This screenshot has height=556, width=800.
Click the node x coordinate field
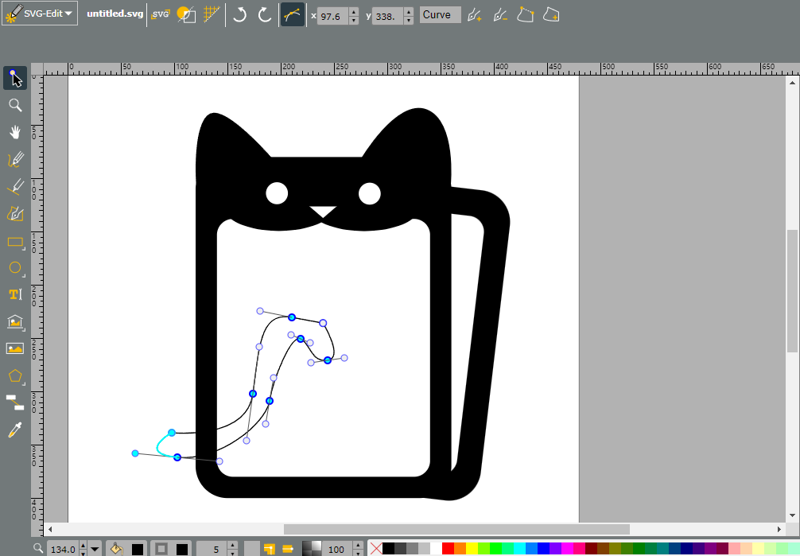pos(332,16)
